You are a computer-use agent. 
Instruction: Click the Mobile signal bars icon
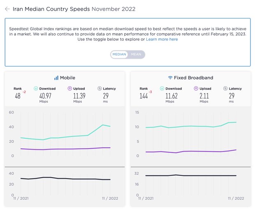click(x=56, y=78)
